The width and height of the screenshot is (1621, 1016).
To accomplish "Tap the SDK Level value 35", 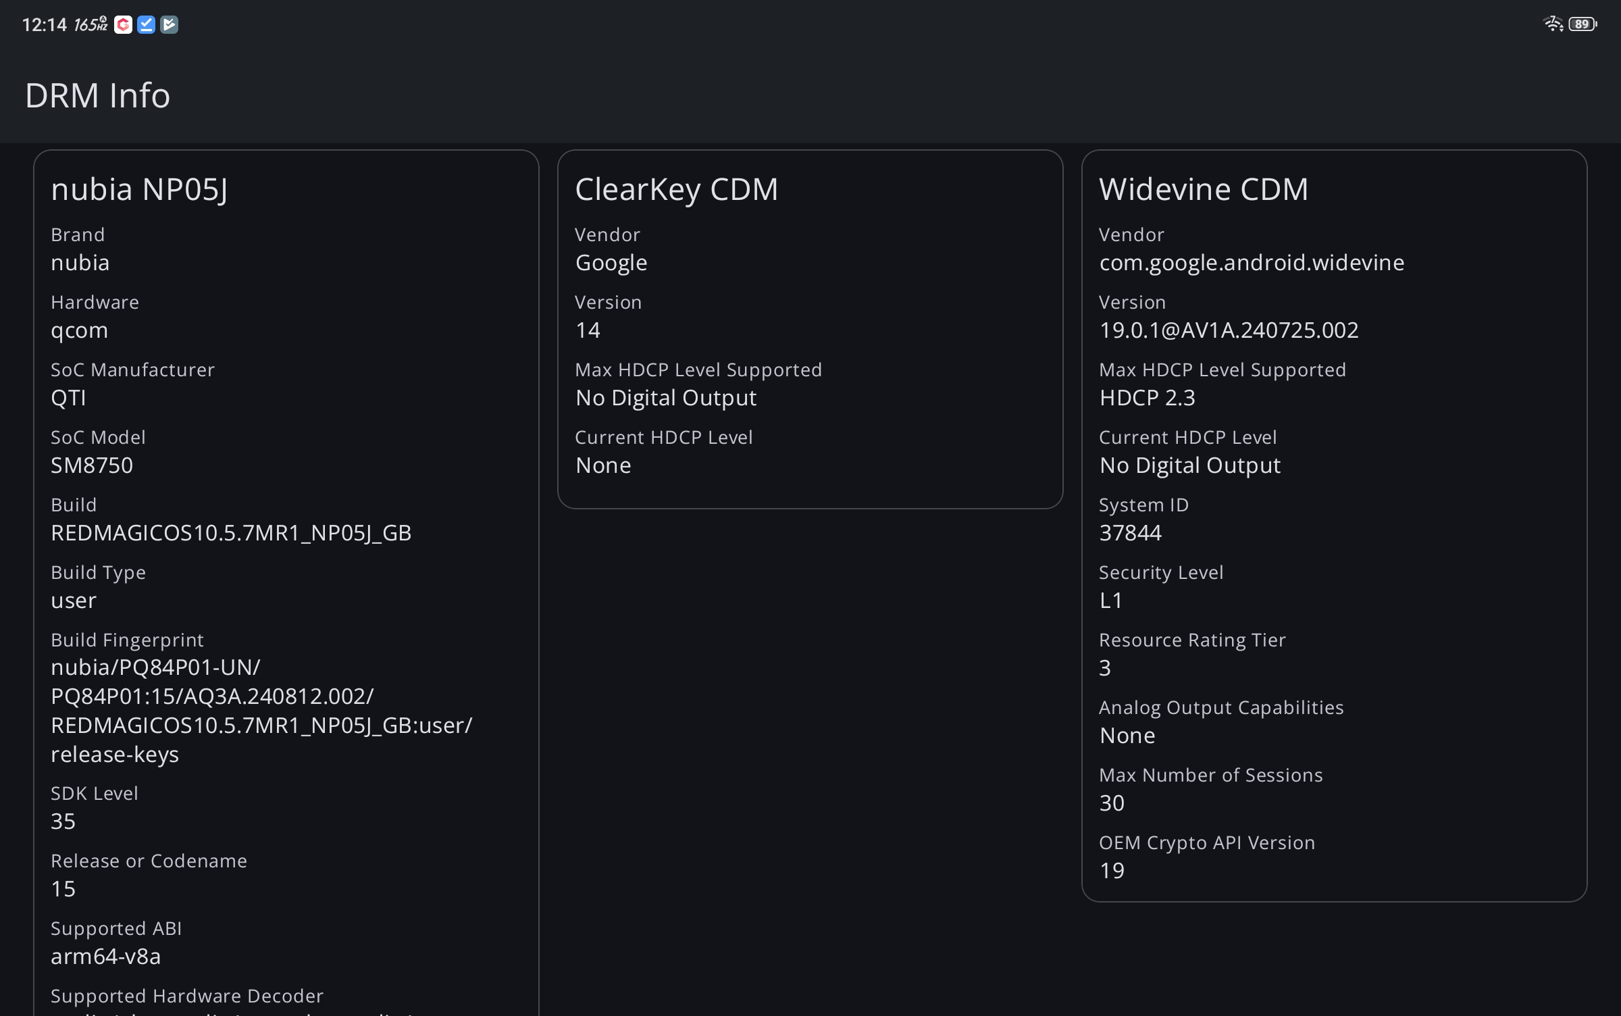I will [63, 821].
